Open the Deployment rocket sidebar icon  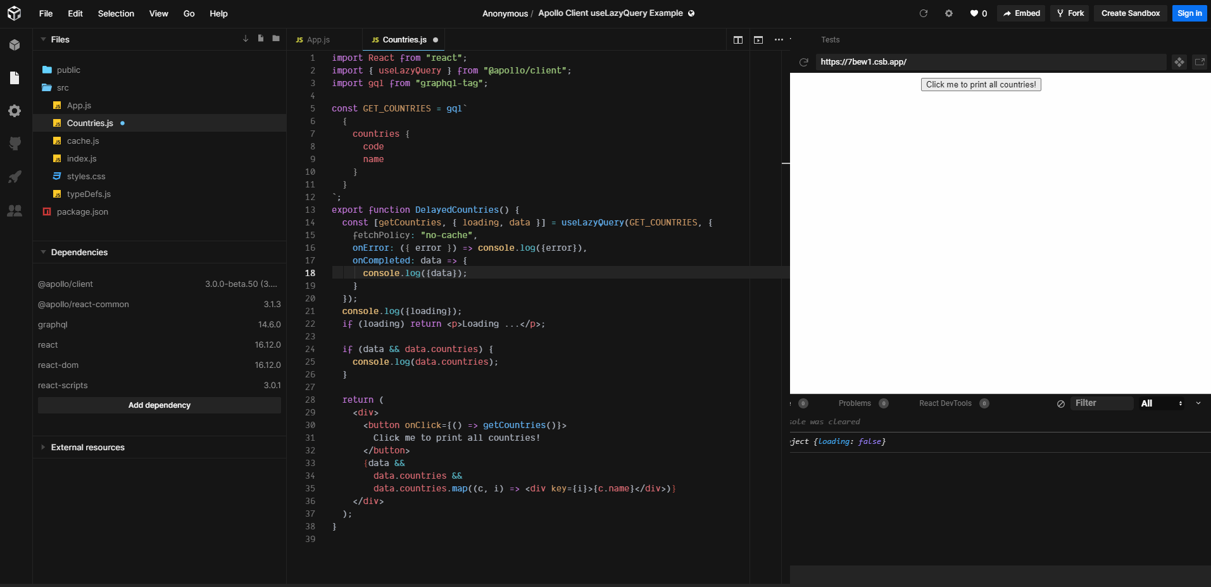pyautogui.click(x=15, y=177)
